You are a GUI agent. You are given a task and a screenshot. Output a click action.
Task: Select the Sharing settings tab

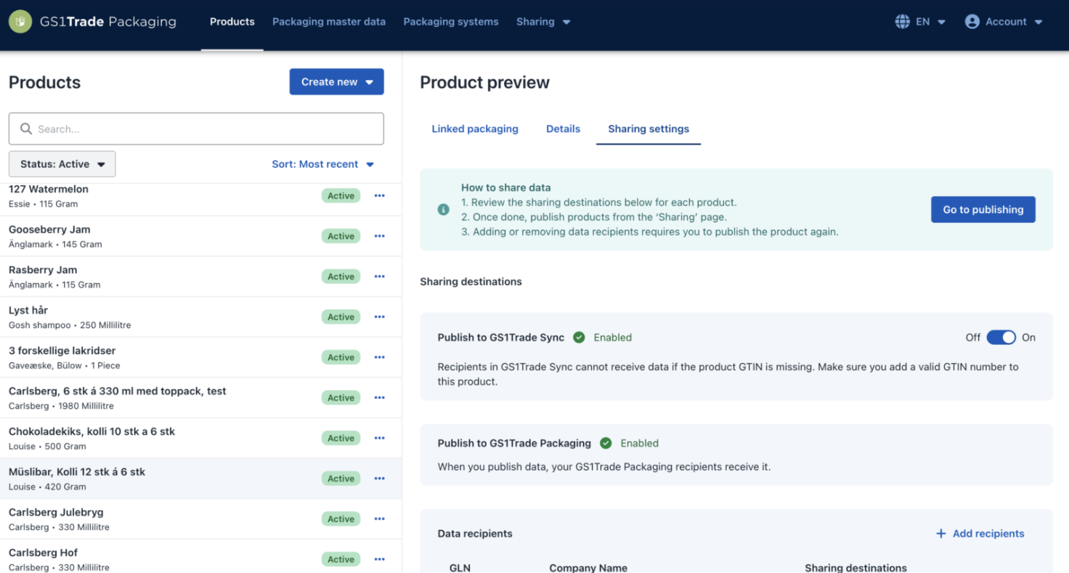[x=649, y=129]
